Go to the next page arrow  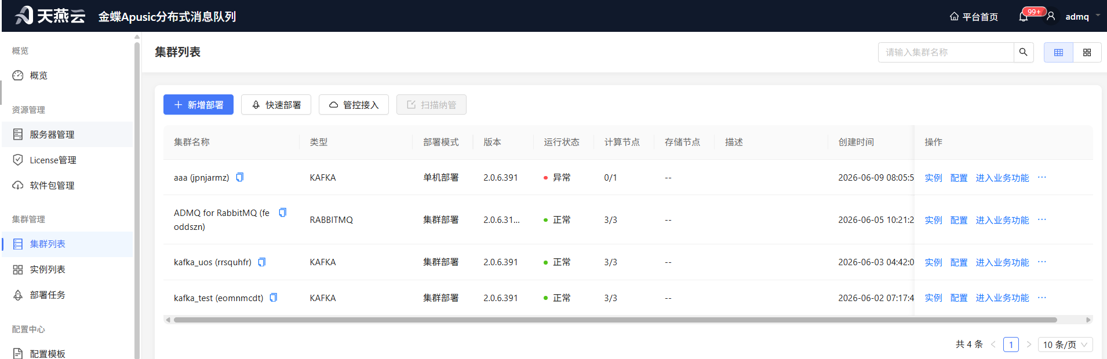[1029, 345]
